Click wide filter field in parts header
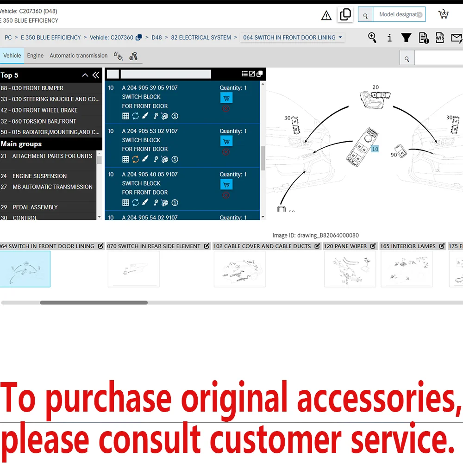The height and width of the screenshot is (463, 463). point(166,74)
